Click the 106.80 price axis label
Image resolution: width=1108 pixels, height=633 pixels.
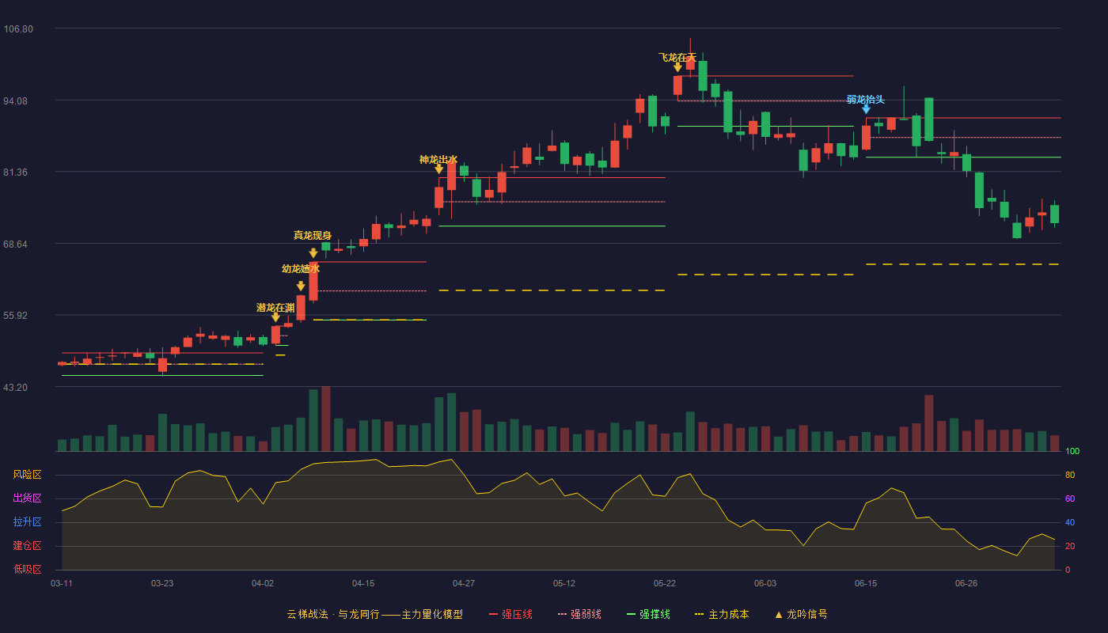(x=18, y=28)
